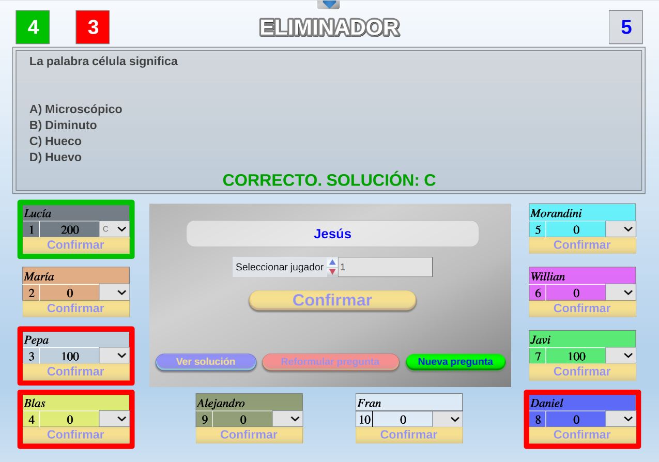
Task: Open María's answer dropdown
Action: pos(115,292)
